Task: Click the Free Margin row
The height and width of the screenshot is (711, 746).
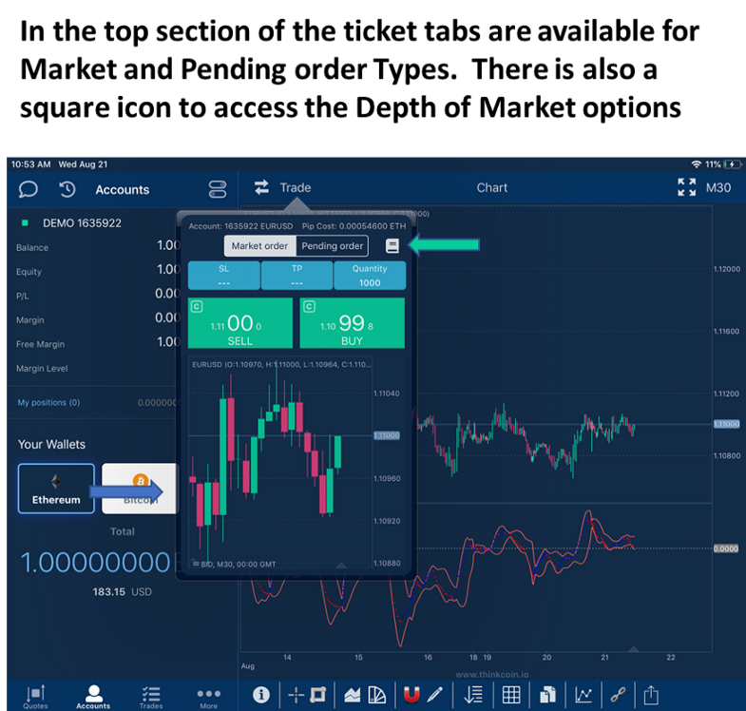Action: point(98,343)
